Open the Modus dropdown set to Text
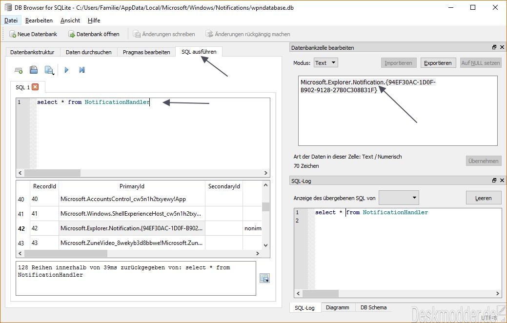This screenshot has width=507, height=323. pyautogui.click(x=325, y=63)
